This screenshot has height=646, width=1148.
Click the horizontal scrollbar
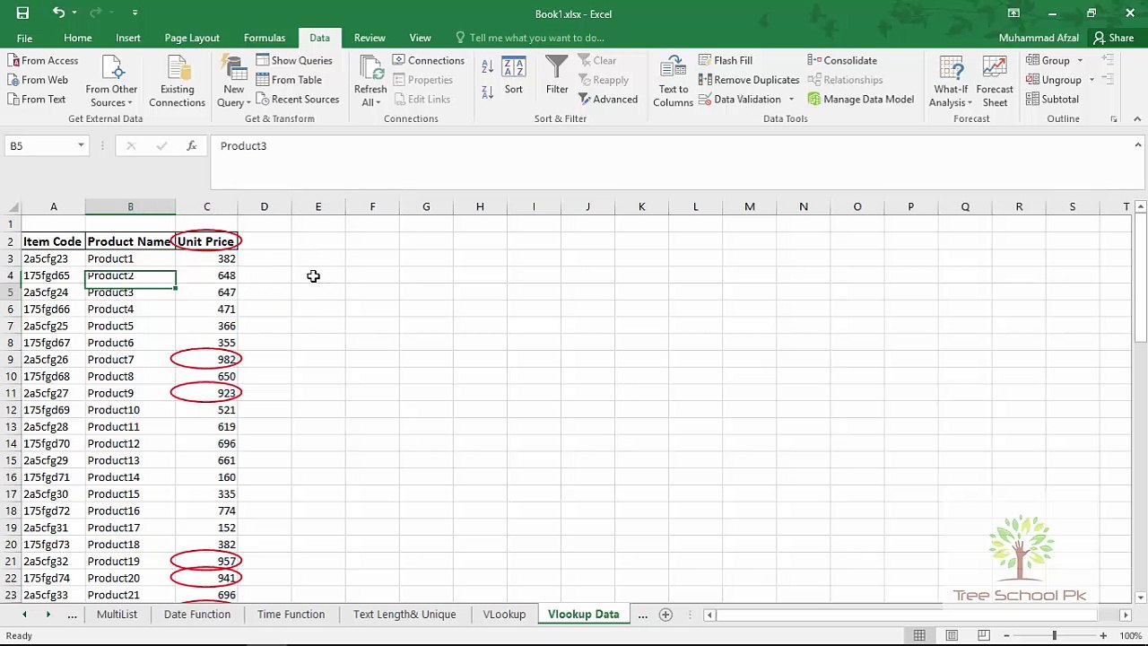click(915, 615)
